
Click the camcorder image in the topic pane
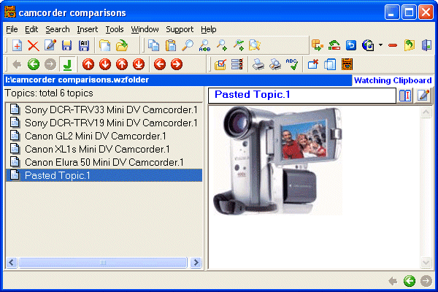(277, 161)
